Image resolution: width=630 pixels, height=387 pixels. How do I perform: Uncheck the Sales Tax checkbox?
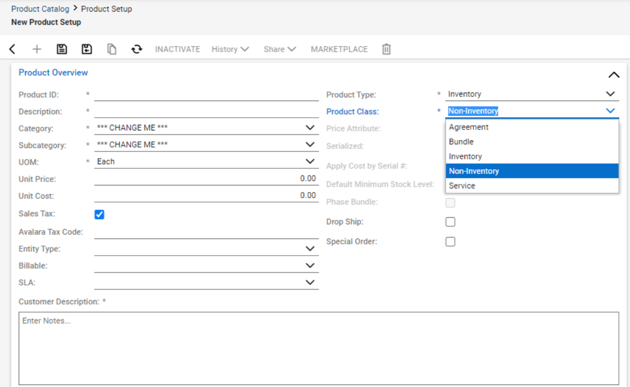[x=99, y=214]
